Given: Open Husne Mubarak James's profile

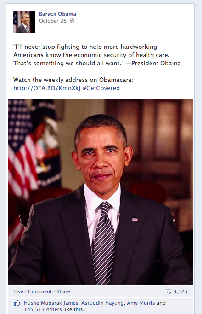Looking at the screenshot, I should pyautogui.click(x=51, y=303).
